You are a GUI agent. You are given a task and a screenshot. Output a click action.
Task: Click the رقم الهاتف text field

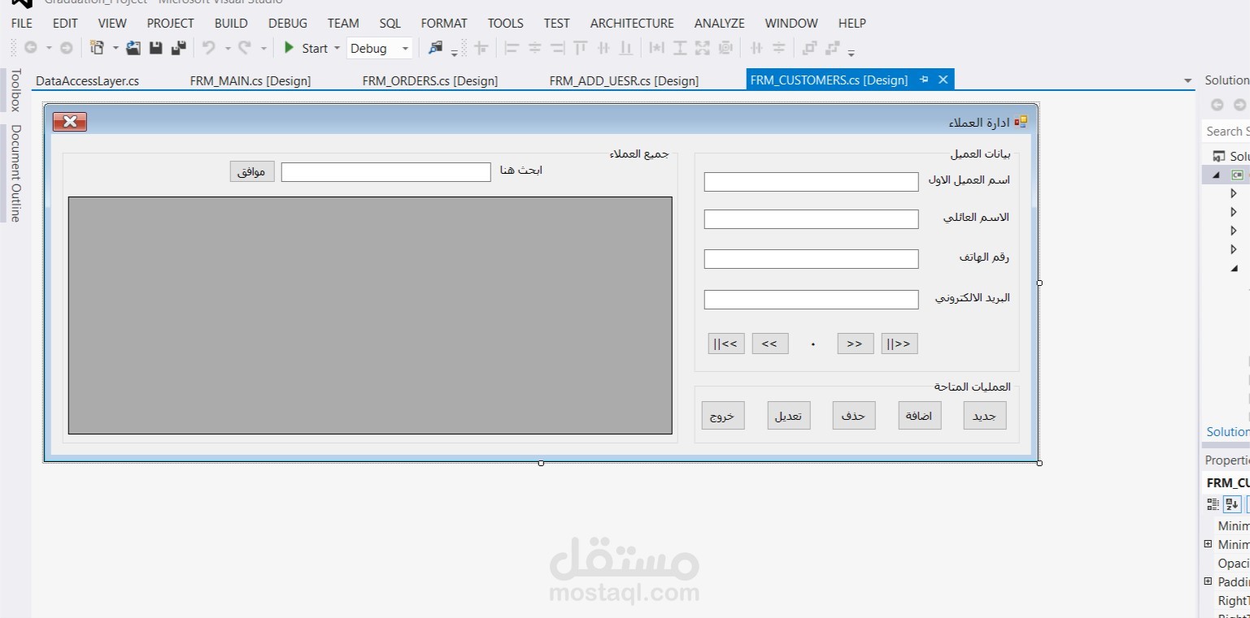pyautogui.click(x=811, y=259)
